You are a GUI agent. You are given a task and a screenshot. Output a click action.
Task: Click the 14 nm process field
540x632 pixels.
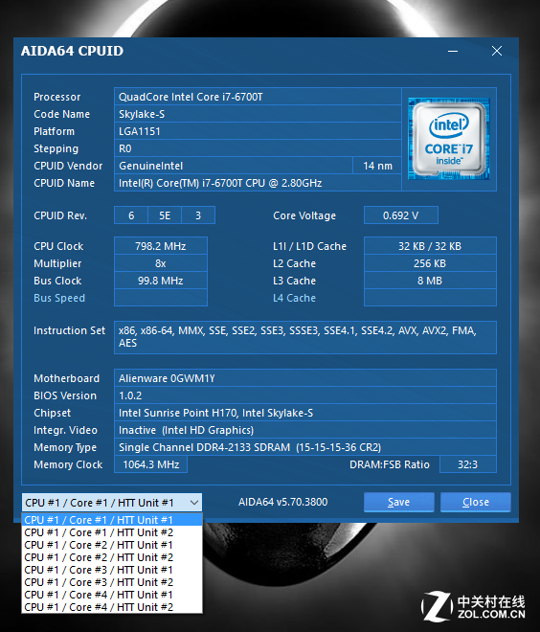(x=377, y=166)
